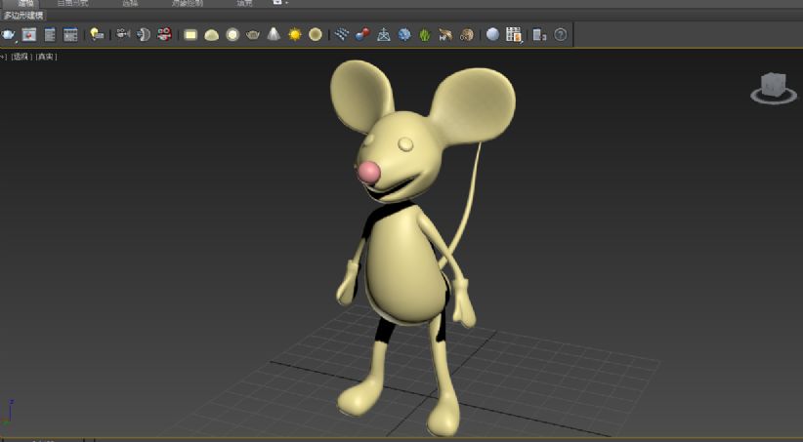Click the light bulb lister icon
The width and height of the screenshot is (803, 442).
97,35
